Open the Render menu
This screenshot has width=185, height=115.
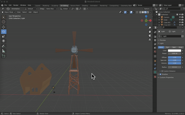click(x=16, y=5)
